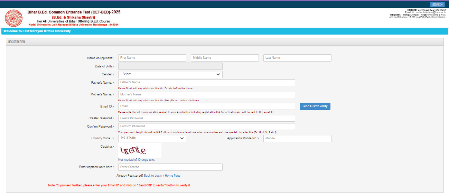Refresh captcha via Change text link
Image resolution: width=449 pixels, height=196 pixels.
click(146, 160)
